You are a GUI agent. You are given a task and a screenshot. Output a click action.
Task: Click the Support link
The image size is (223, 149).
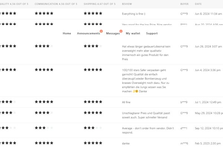click(152, 34)
